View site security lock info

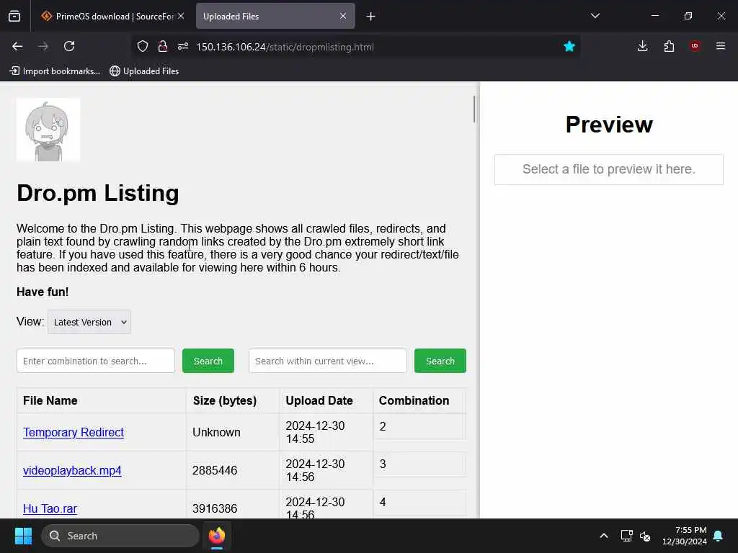(x=163, y=47)
